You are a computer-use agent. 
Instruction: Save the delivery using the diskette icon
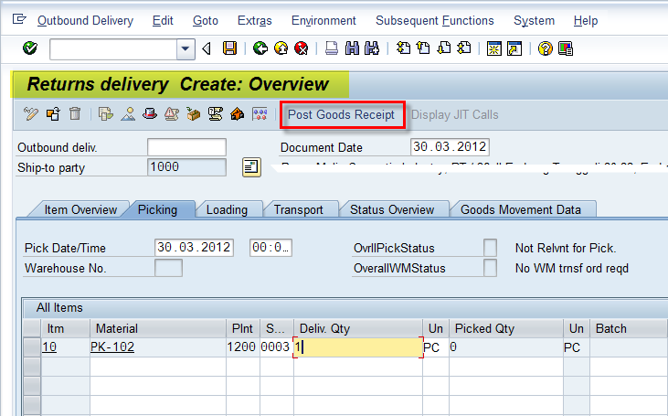click(229, 48)
